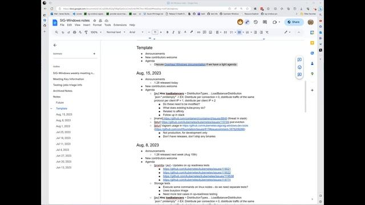365x205 pixels.
Task: Click the document vertical scrollbar
Action: (306, 97)
